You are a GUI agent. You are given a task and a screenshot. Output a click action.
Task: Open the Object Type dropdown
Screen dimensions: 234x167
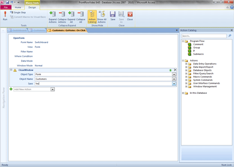point(174,75)
